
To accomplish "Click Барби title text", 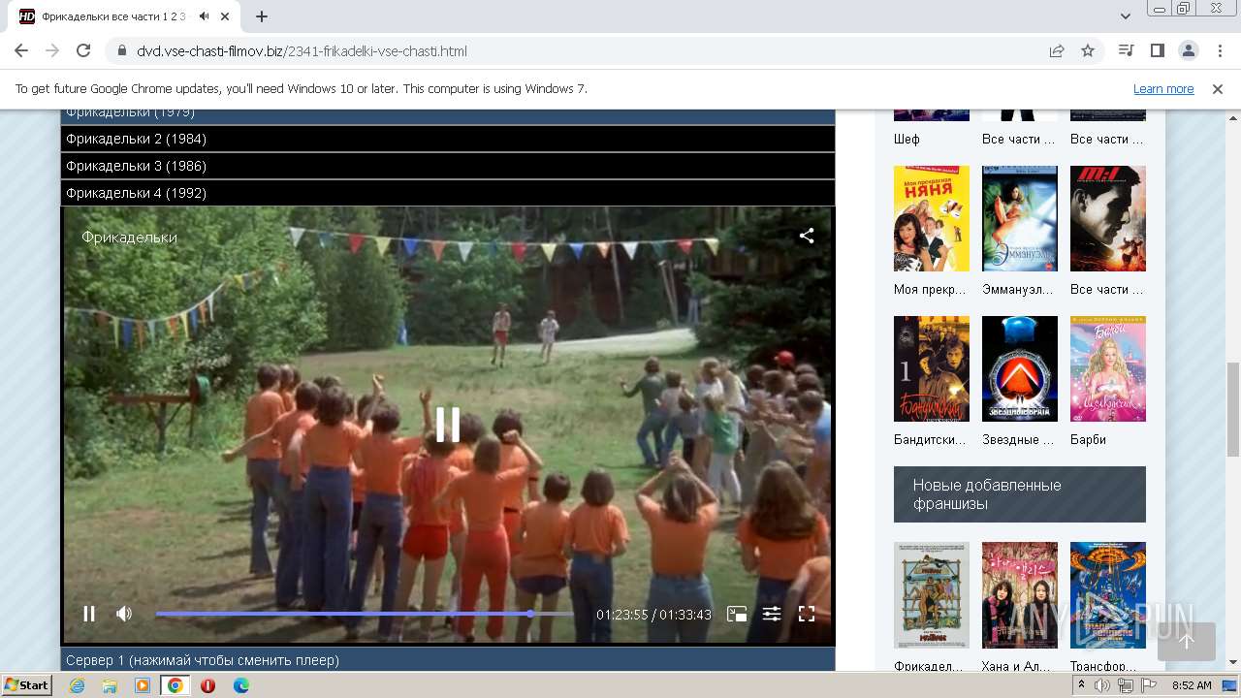I will tap(1088, 439).
